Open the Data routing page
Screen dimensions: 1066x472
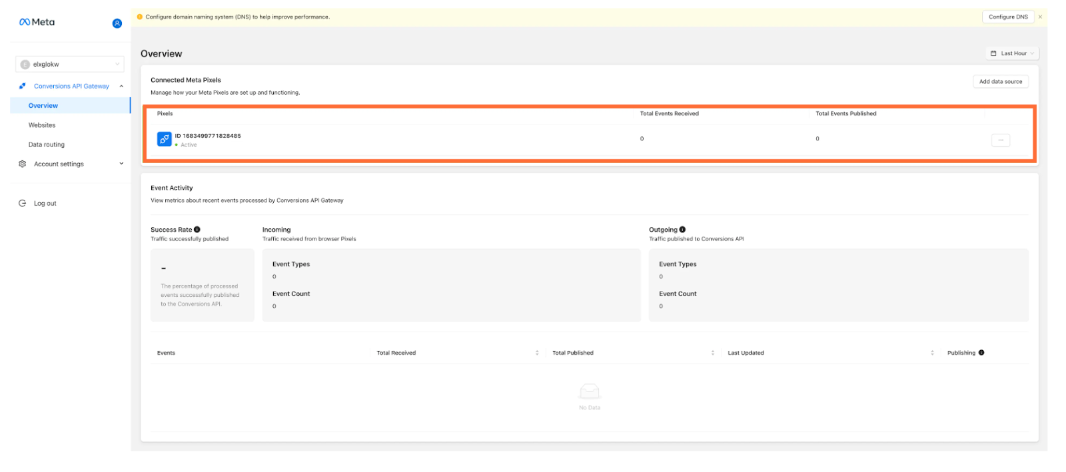pos(47,144)
